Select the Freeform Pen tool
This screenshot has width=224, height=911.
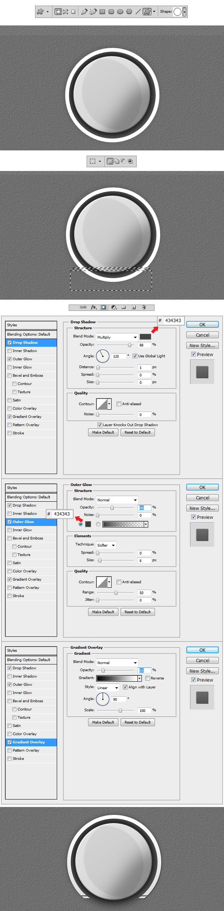pyautogui.click(x=93, y=12)
